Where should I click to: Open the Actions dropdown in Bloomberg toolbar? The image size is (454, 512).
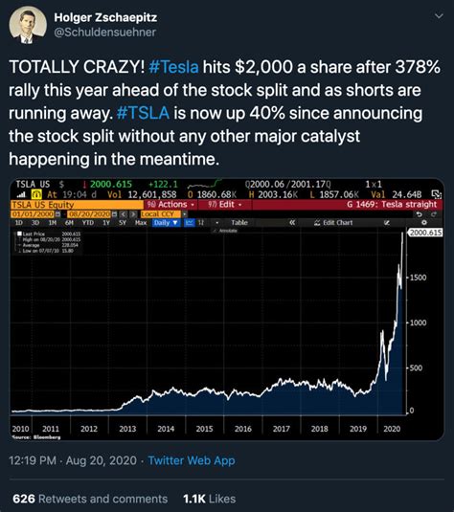click(170, 205)
